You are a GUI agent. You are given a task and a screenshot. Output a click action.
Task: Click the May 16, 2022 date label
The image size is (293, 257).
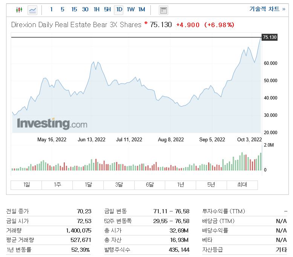(x=52, y=139)
